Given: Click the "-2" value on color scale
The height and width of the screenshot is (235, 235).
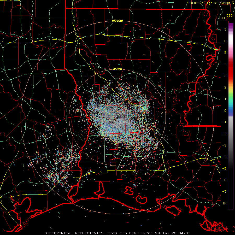Looking at the screenshot, I should (224, 134).
